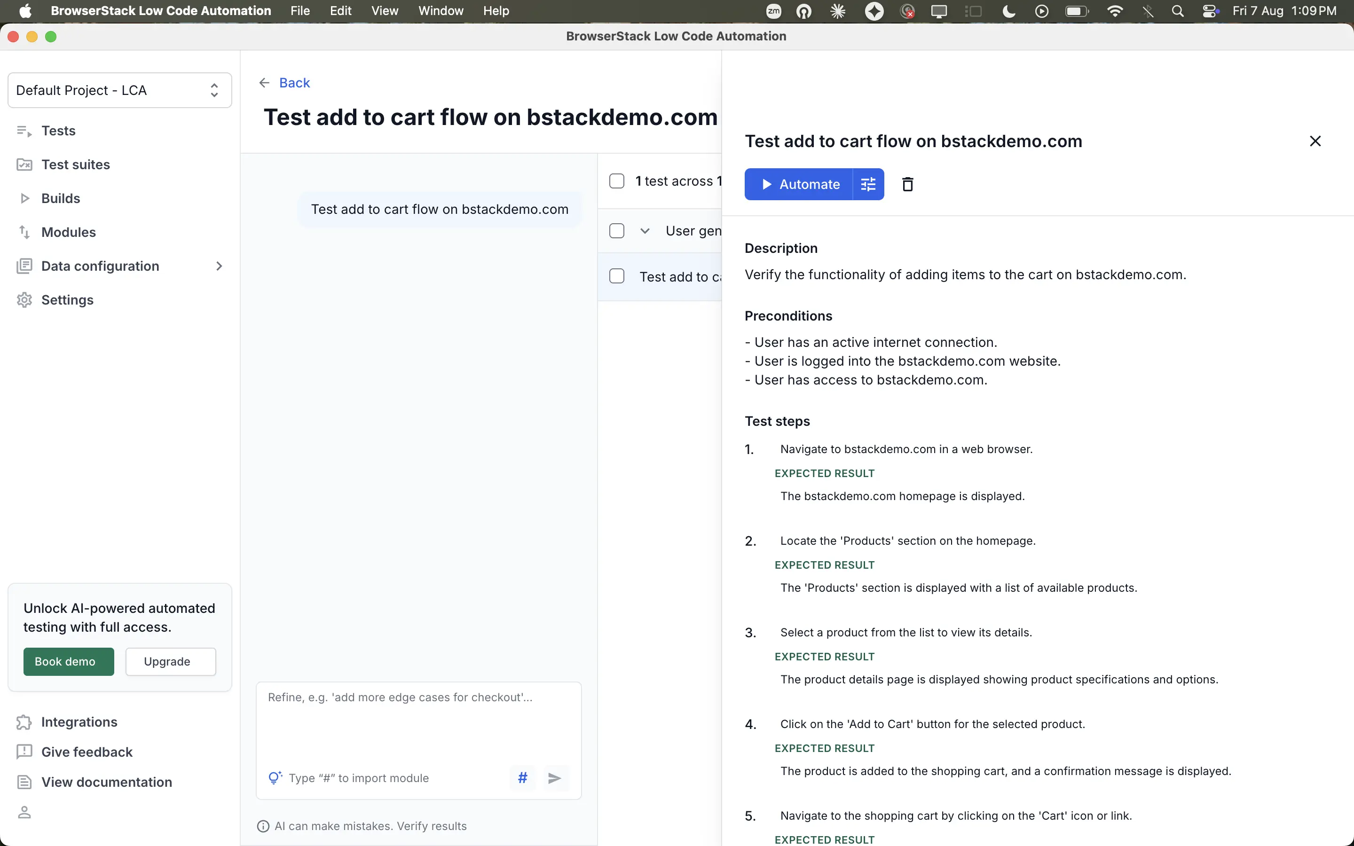This screenshot has width=1354, height=846.
Task: Open the Edit menu
Action: click(340, 11)
